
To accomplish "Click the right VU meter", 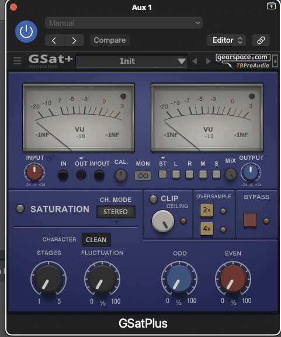I will [207, 118].
